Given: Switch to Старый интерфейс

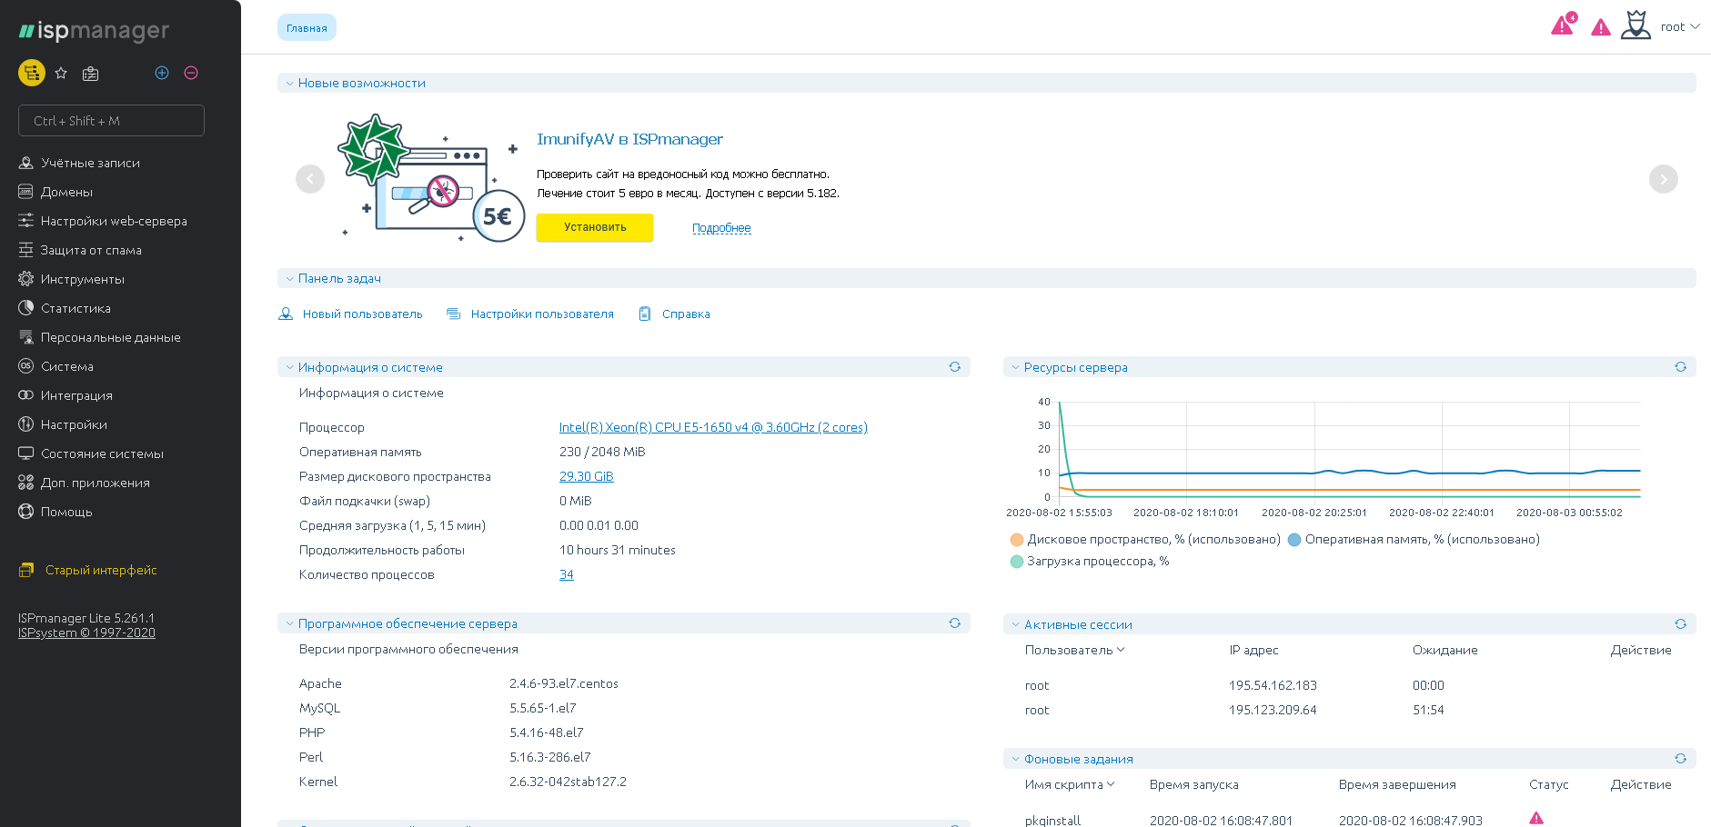Looking at the screenshot, I should click(101, 571).
